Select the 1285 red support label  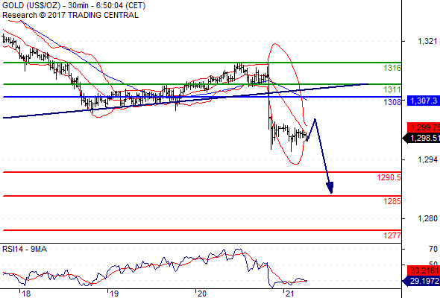pyautogui.click(x=392, y=201)
